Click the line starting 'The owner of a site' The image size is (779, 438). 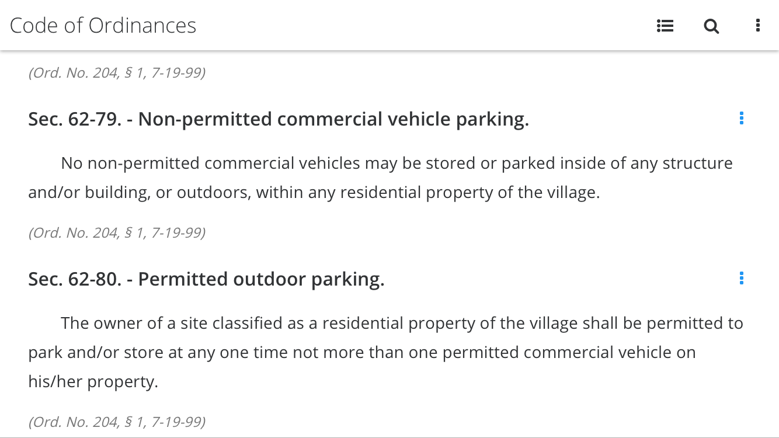click(x=402, y=323)
